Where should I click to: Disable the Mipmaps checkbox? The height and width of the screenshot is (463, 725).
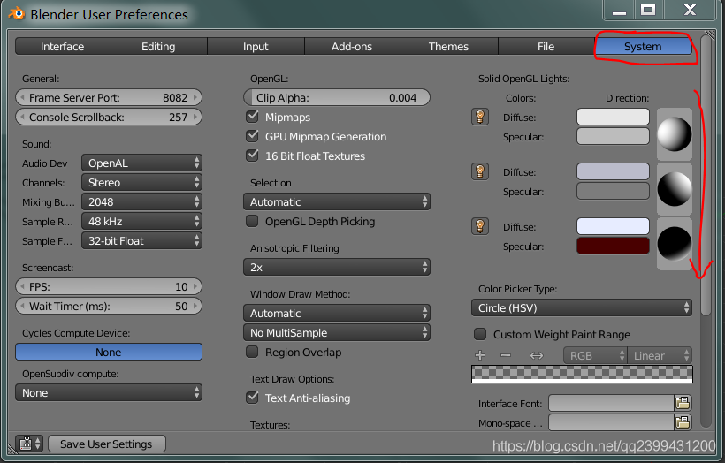click(252, 117)
